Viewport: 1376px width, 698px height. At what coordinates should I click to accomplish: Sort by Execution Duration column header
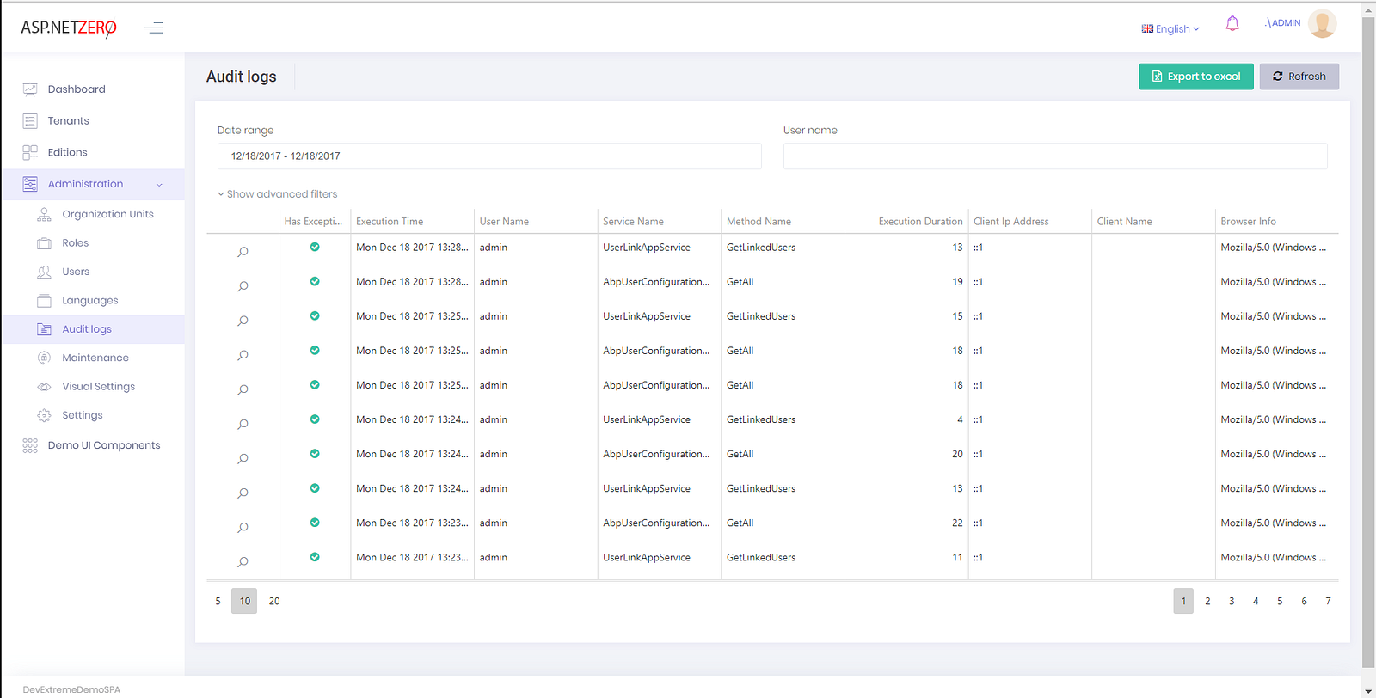pos(920,222)
